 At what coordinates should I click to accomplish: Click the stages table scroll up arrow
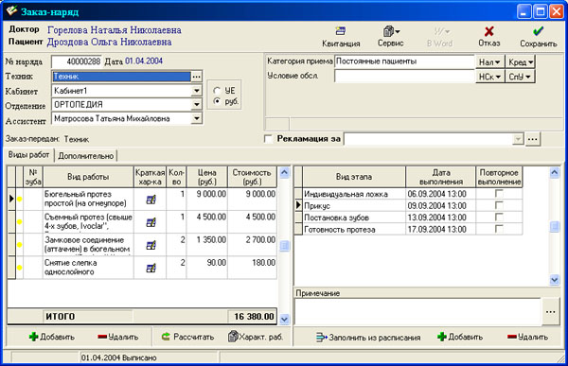[554, 172]
